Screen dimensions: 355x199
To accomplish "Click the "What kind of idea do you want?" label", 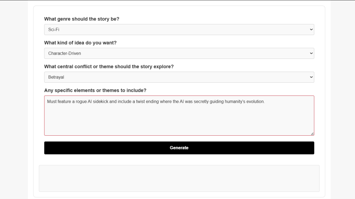I will point(81,43).
